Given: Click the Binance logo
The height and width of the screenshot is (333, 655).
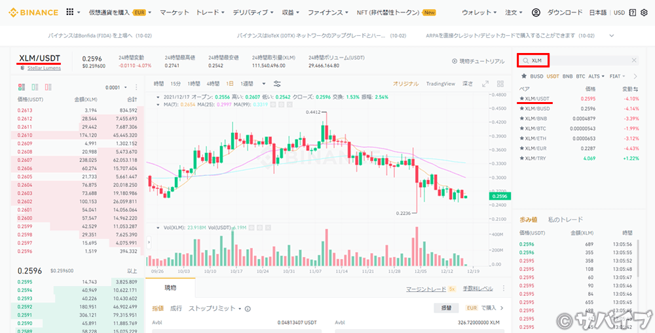Looking at the screenshot, I should [33, 12].
